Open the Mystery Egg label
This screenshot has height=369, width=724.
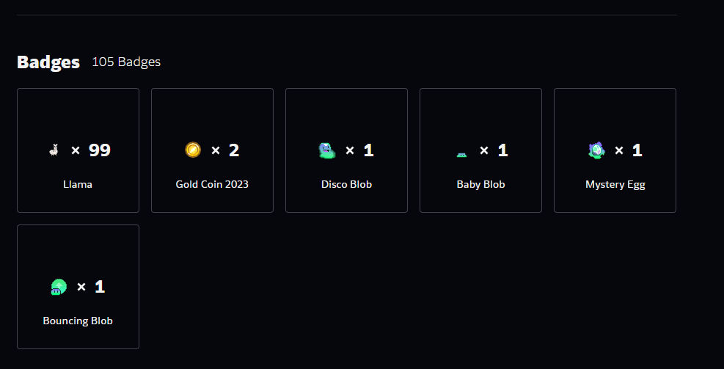pyautogui.click(x=615, y=185)
